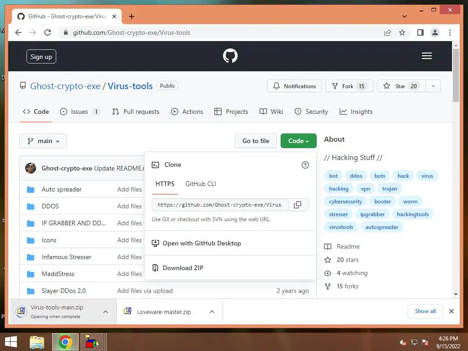Open the tab search chevron
The width and height of the screenshot is (468, 351).
click(404, 16)
